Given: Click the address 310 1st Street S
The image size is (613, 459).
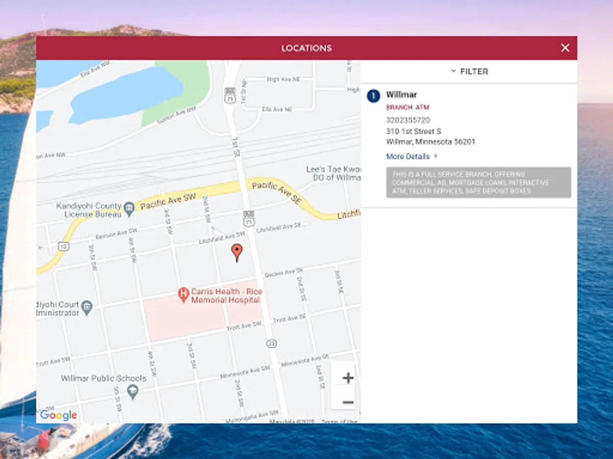Looking at the screenshot, I should tap(413, 131).
